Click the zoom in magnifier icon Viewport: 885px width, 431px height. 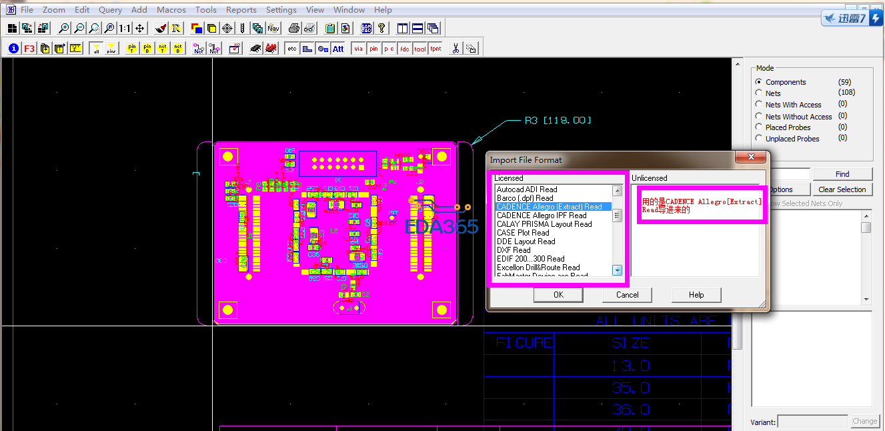tap(64, 28)
